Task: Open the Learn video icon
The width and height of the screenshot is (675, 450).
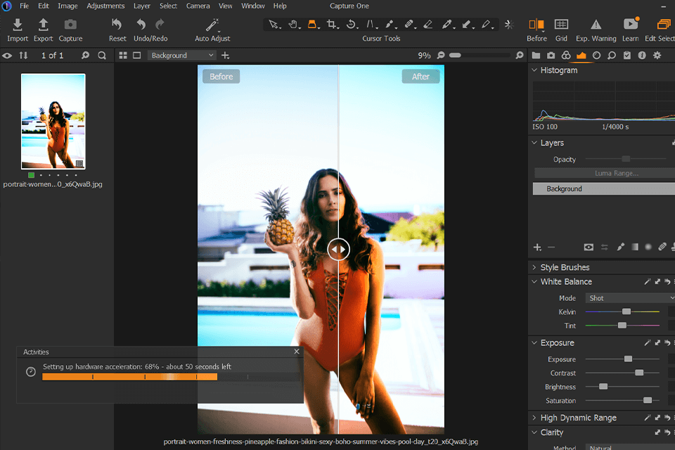Action: click(631, 24)
